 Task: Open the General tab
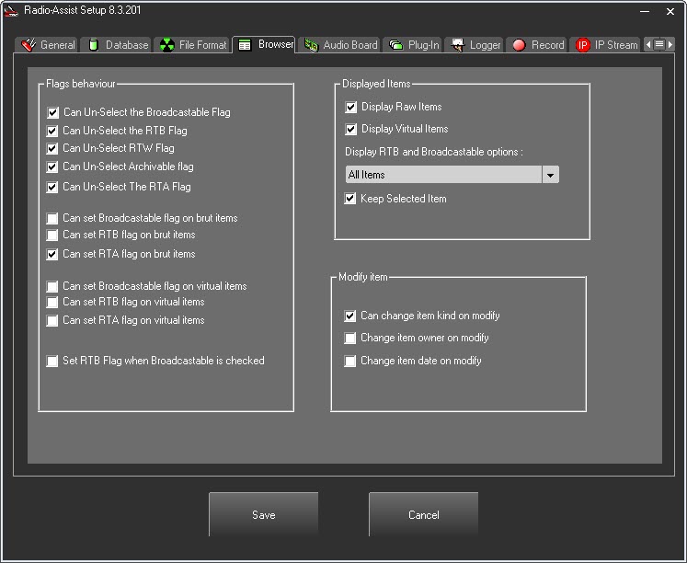(48, 45)
